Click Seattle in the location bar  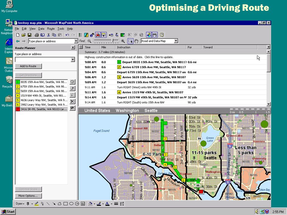151,110
